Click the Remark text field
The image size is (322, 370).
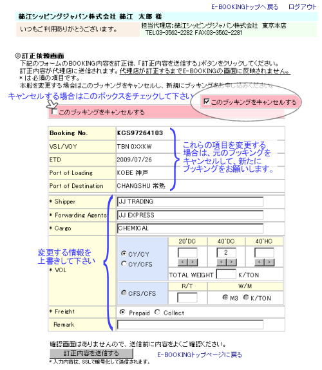[190, 324]
